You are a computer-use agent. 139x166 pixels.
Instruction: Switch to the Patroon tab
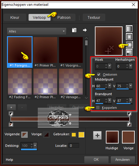pyautogui.click(x=64, y=17)
